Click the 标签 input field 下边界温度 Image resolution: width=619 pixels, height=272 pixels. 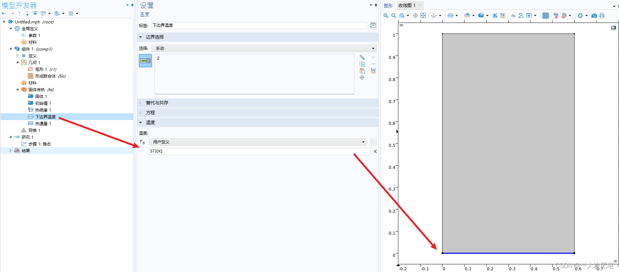click(259, 25)
